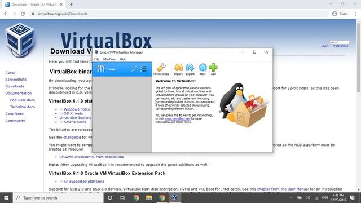361x203 pixels.
Task: Click the Import appliance icon
Action: pyautogui.click(x=178, y=69)
